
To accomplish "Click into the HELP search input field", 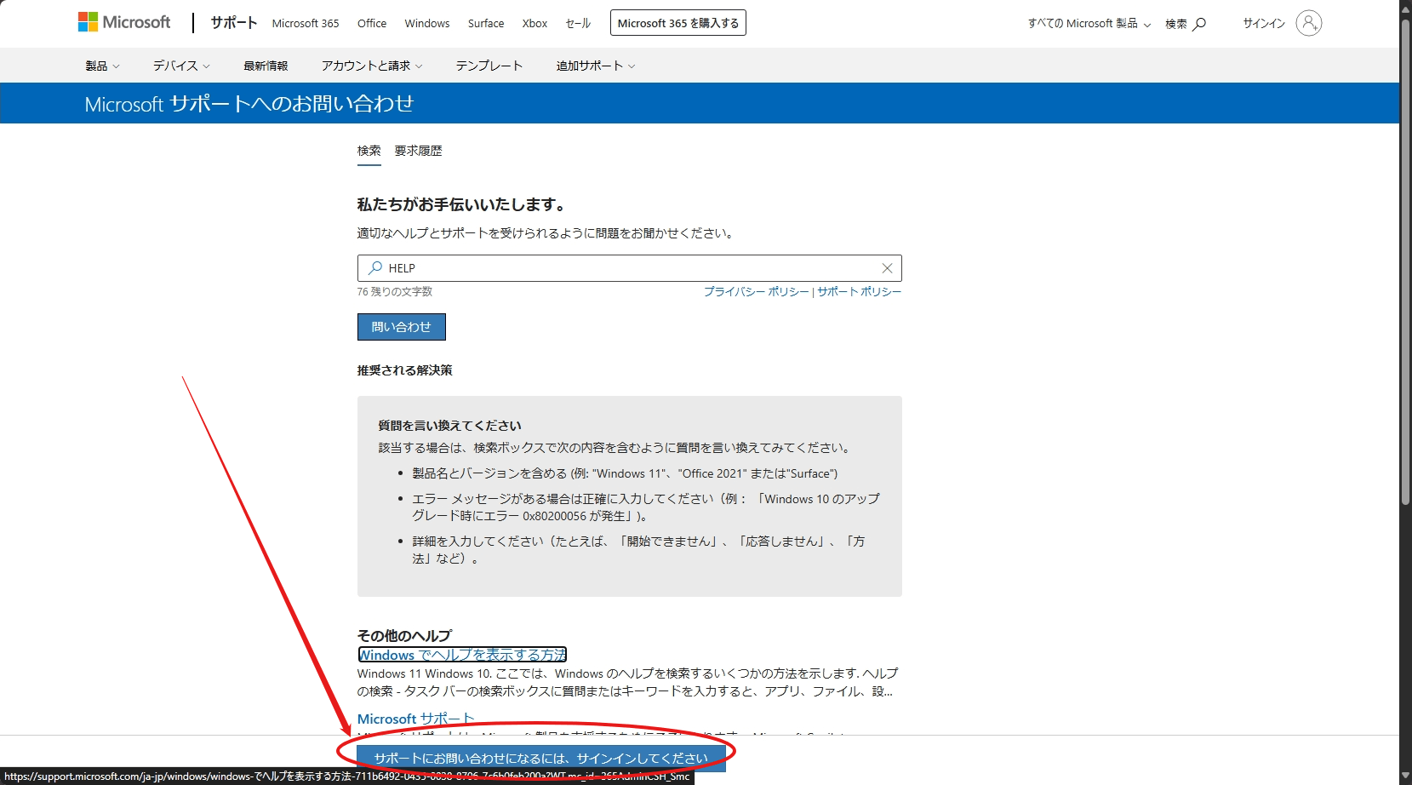I will click(630, 268).
